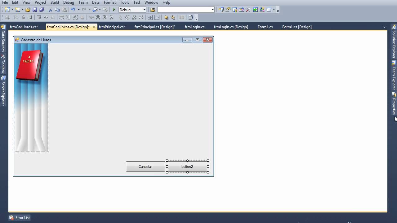Viewport: 397px width, 223px height.
Task: Click the Undo arrow icon
Action: [x=73, y=10]
